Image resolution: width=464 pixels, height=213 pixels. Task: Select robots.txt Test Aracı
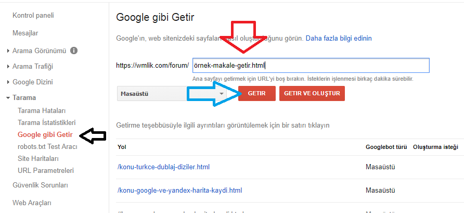point(47,146)
